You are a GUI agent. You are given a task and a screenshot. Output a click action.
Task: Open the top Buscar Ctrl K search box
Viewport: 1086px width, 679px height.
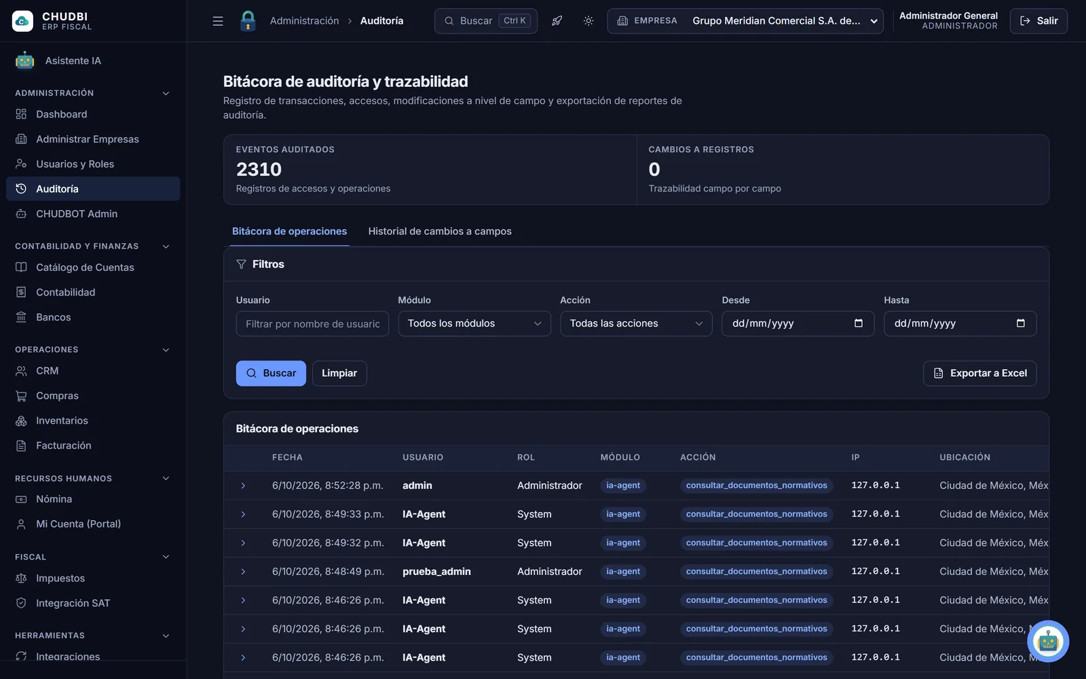click(x=486, y=21)
